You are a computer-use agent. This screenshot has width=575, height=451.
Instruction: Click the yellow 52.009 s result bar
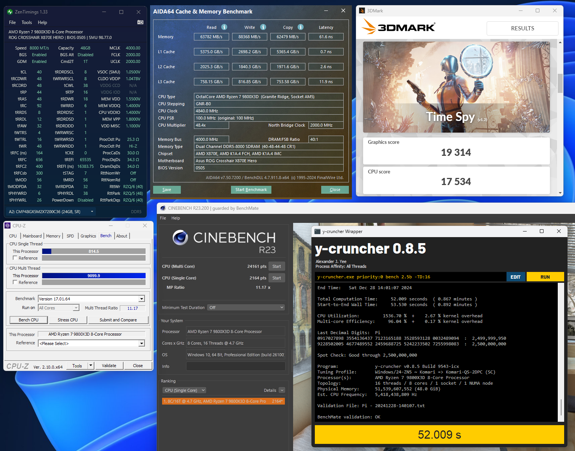(439, 435)
